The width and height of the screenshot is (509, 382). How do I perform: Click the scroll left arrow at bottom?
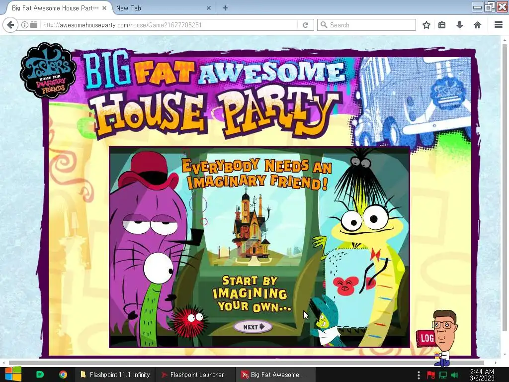[x=3, y=363]
